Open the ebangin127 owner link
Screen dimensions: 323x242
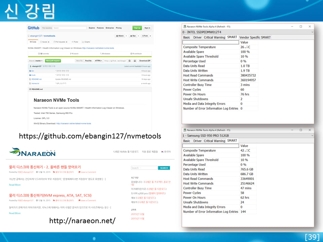36,36
